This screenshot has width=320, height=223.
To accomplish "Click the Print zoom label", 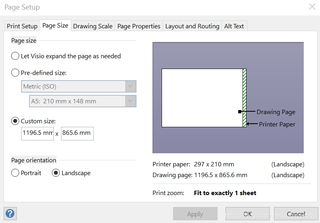I will pyautogui.click(x=168, y=193).
